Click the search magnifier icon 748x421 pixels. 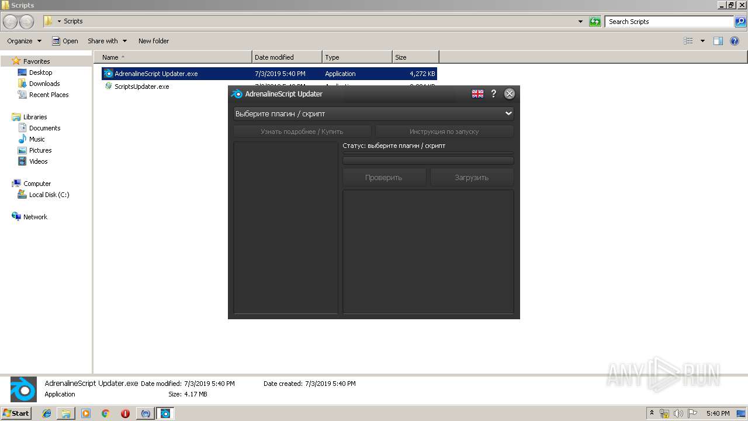point(741,22)
